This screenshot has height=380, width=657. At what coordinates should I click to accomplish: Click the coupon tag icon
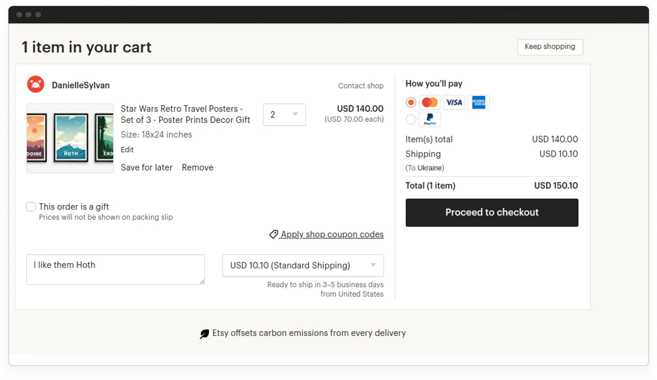tap(273, 234)
